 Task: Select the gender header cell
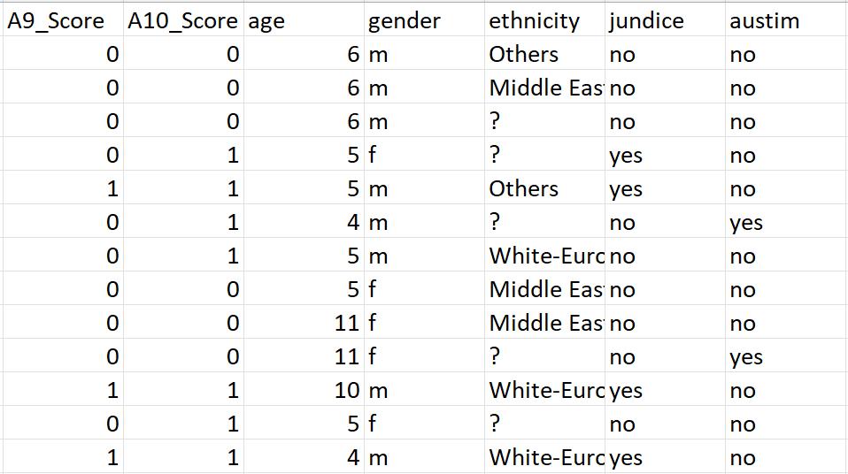tap(425, 20)
